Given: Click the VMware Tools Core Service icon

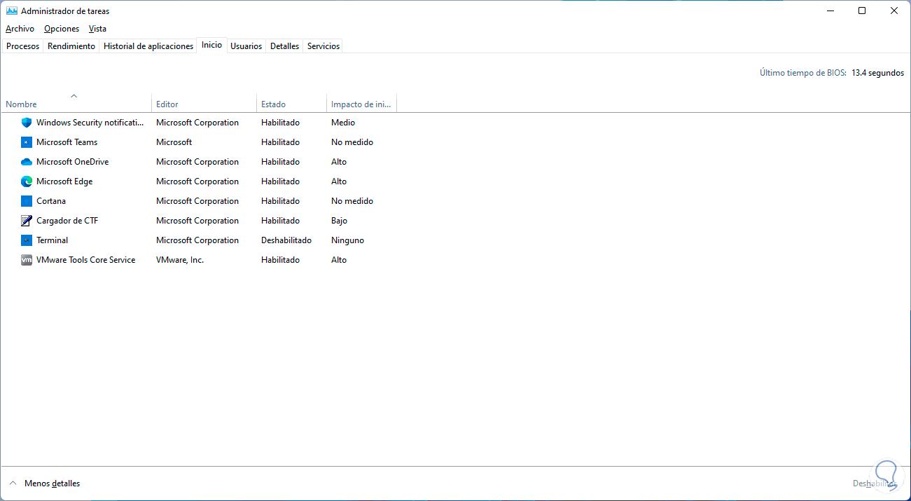Looking at the screenshot, I should [27, 260].
